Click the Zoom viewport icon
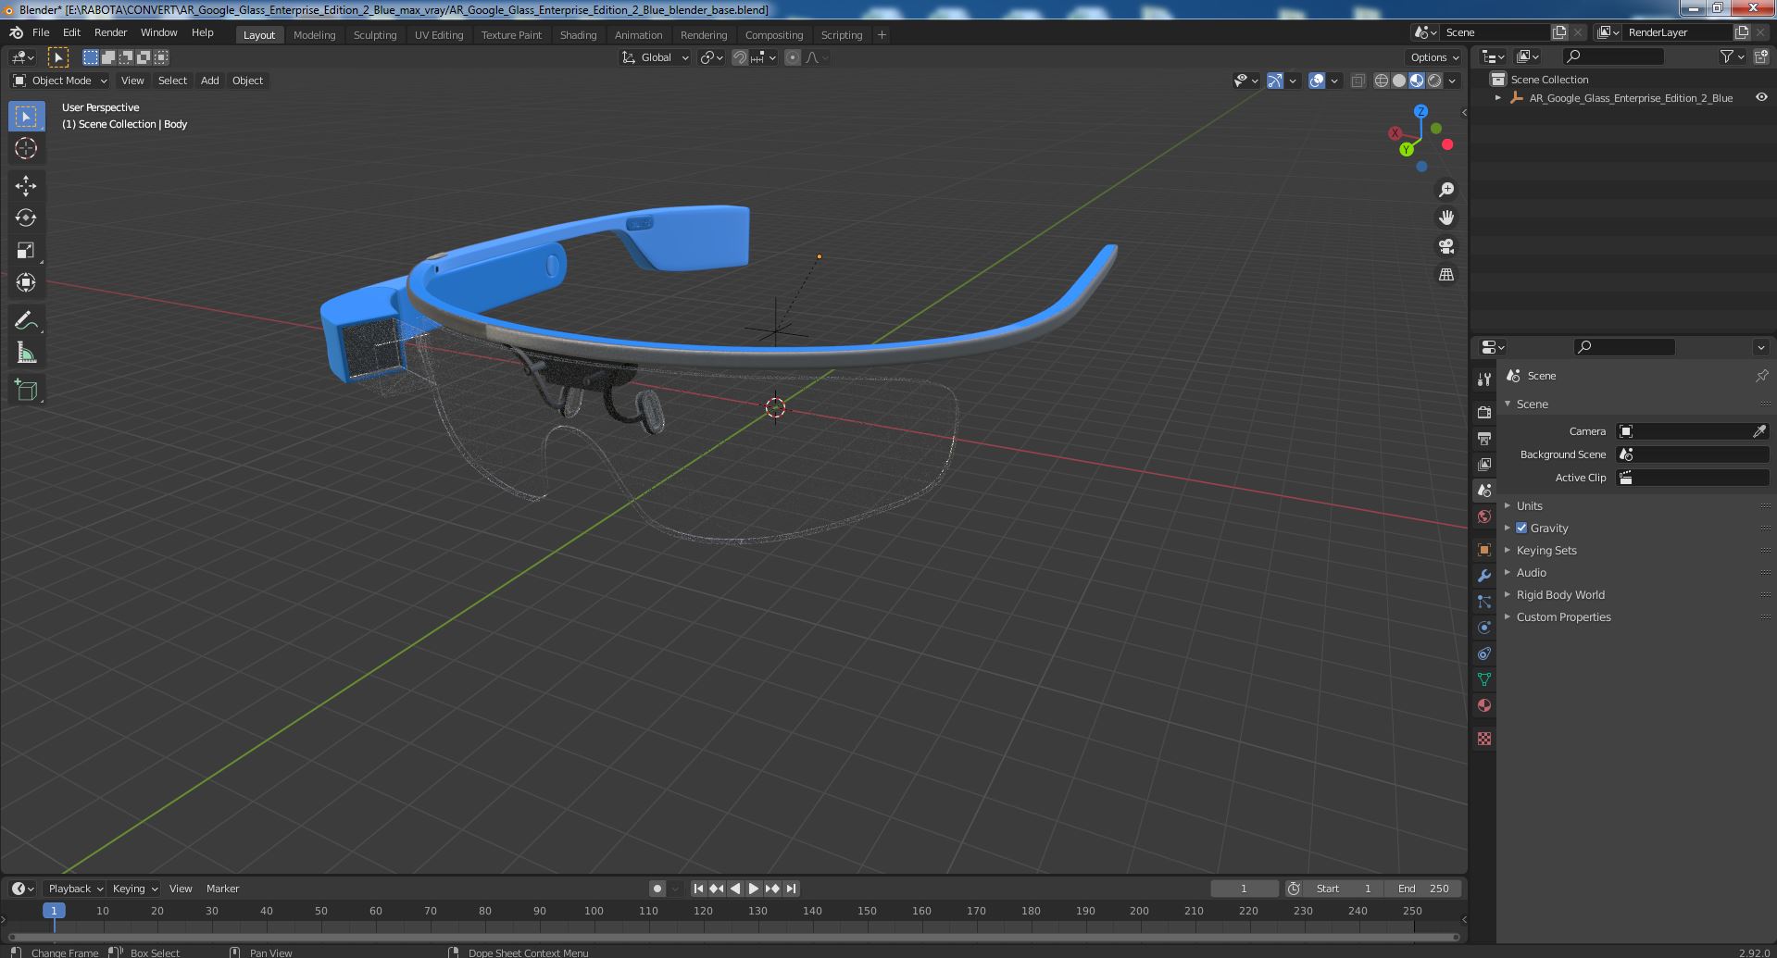The width and height of the screenshot is (1777, 958). click(x=1445, y=190)
